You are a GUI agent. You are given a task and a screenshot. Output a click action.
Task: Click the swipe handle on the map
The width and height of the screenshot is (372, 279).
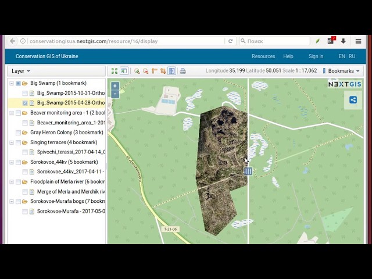pyautogui.click(x=248, y=171)
